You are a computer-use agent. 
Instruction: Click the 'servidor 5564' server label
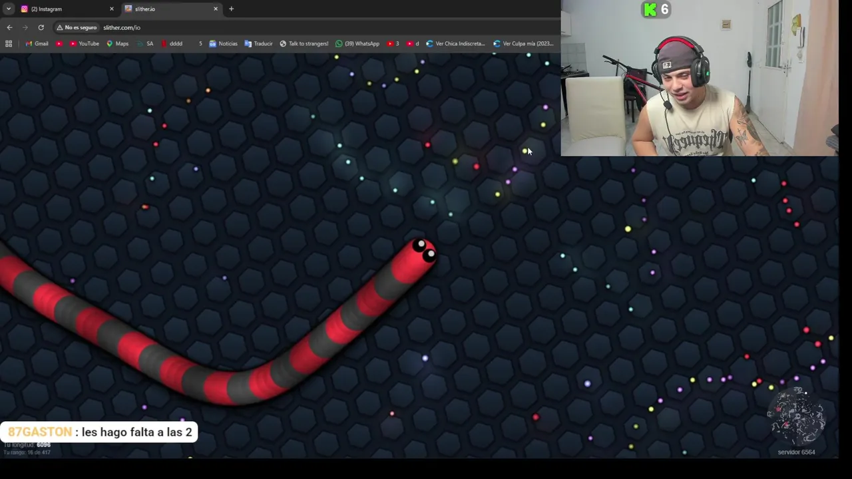[796, 452]
